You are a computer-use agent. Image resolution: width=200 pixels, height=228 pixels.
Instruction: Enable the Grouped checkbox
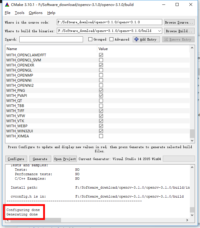tap(90, 39)
